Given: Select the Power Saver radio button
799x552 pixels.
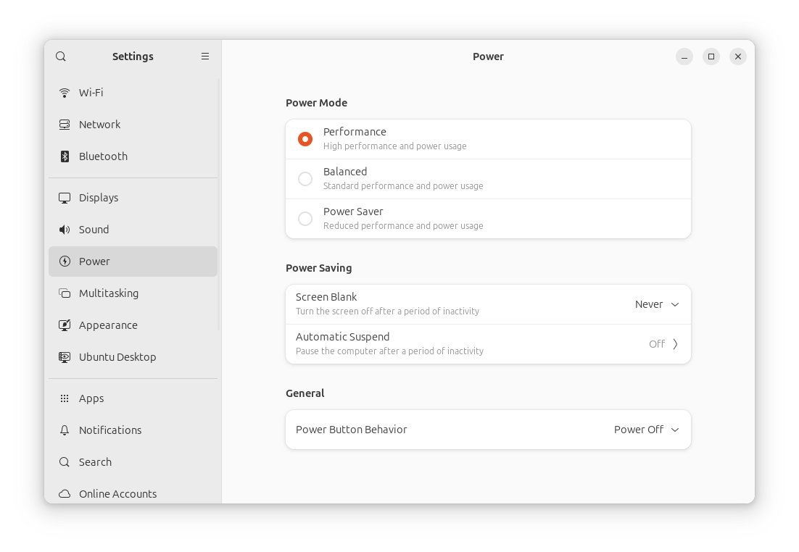Looking at the screenshot, I should click(x=305, y=219).
